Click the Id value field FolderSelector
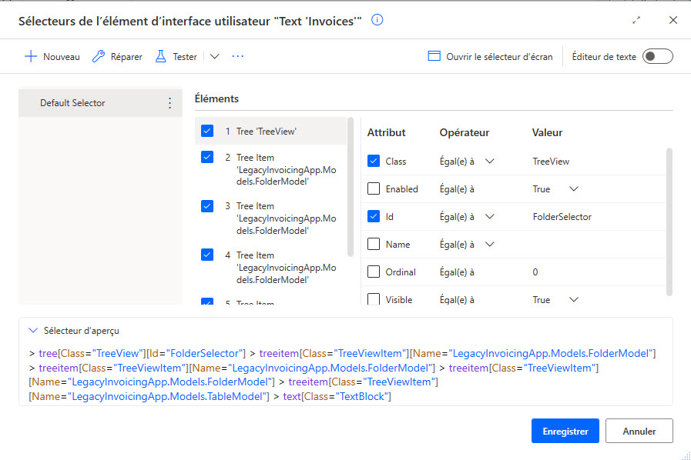The height and width of the screenshot is (460, 691). click(x=562, y=217)
